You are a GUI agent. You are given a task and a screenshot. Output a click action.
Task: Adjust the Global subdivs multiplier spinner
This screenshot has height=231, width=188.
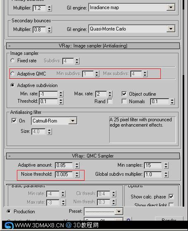coord(166,174)
